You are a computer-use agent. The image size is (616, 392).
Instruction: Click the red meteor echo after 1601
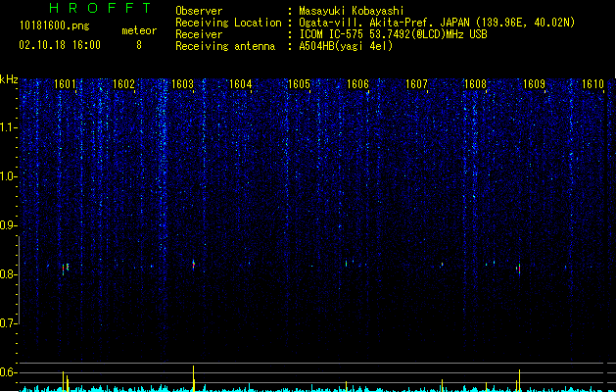tap(64, 269)
